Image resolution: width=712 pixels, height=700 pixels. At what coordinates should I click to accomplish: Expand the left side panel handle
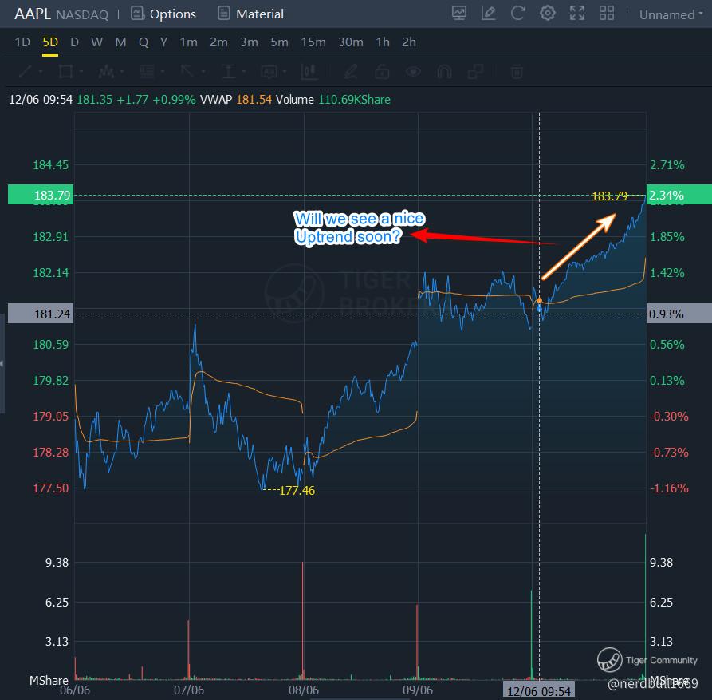(x=2, y=364)
